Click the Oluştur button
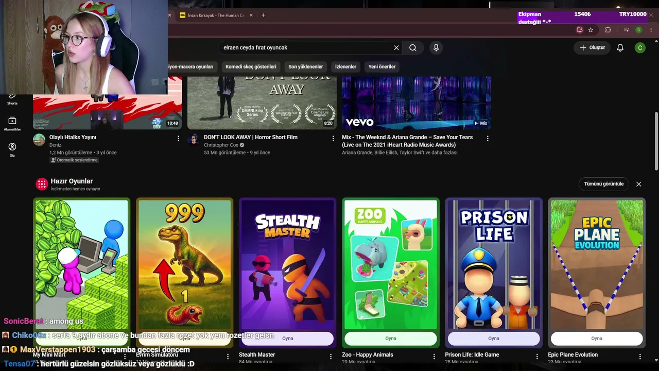This screenshot has height=371, width=659. pyautogui.click(x=592, y=47)
